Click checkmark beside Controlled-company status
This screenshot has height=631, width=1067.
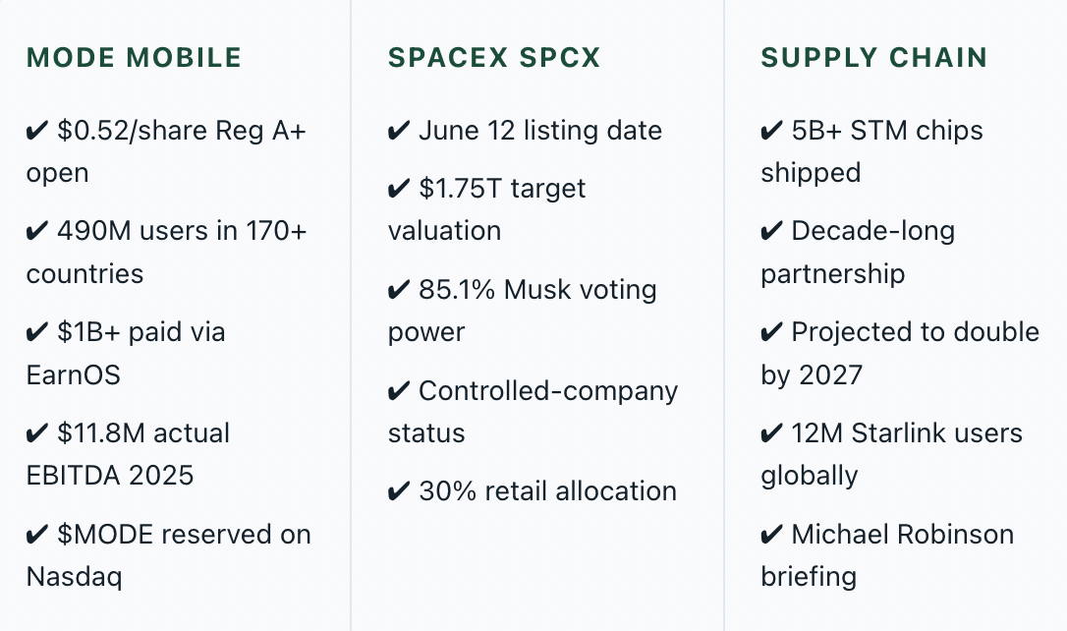click(x=399, y=391)
